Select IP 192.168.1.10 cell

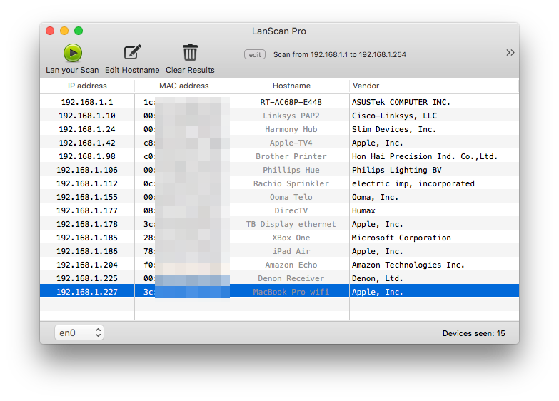87,116
